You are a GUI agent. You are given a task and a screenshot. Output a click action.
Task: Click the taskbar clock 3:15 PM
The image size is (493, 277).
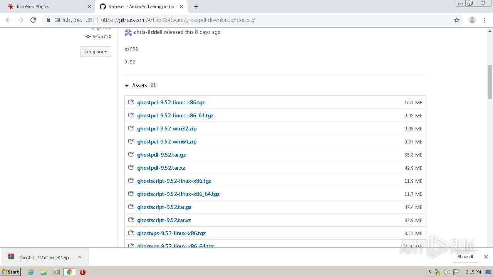click(473, 272)
